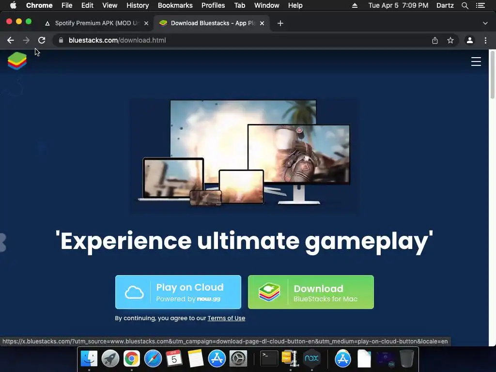Image resolution: width=496 pixels, height=372 pixels.
Task: Open the blank document icon in Dock
Action: 364,359
